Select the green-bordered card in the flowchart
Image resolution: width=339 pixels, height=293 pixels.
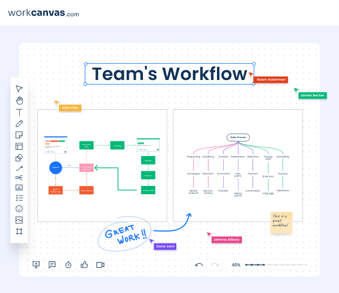click(x=148, y=145)
